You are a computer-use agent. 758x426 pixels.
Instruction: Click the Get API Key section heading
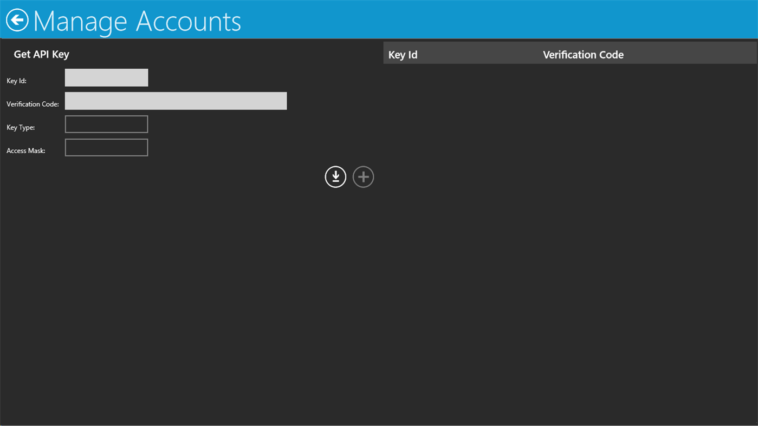41,54
